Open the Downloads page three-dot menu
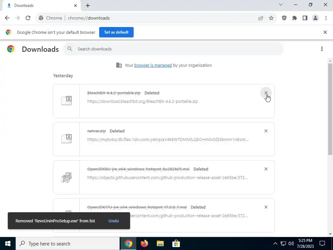This screenshot has height=250, width=333. (x=322, y=49)
